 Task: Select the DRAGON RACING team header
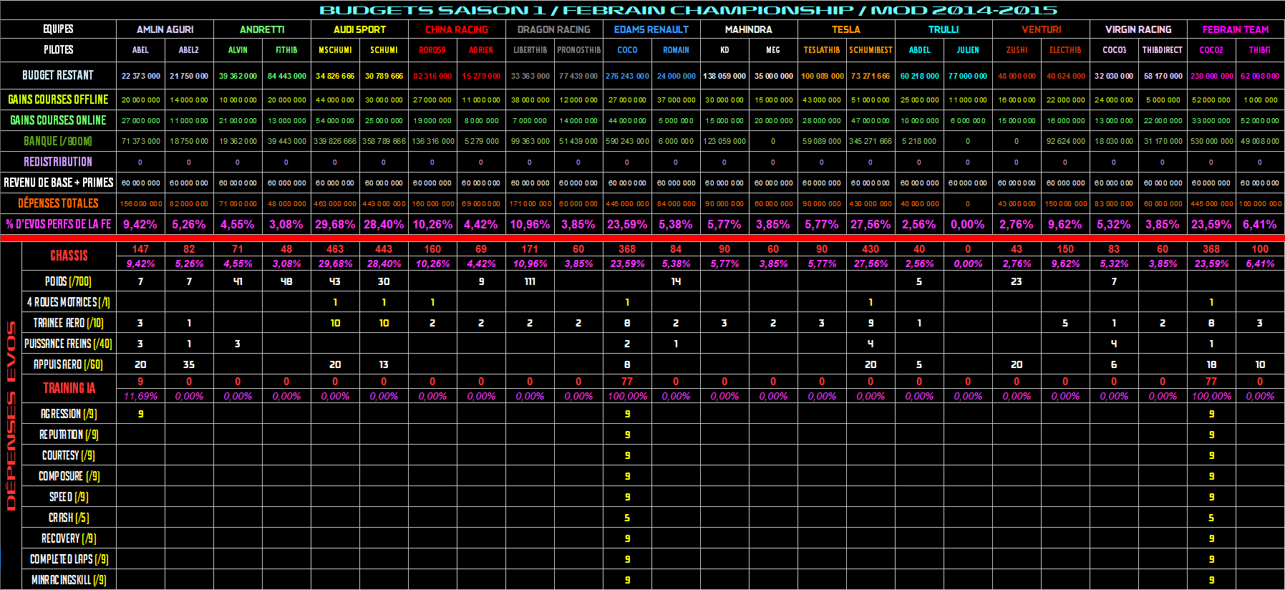pyautogui.click(x=553, y=29)
